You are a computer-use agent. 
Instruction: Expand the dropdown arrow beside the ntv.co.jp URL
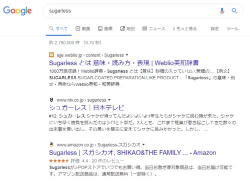click(109, 100)
